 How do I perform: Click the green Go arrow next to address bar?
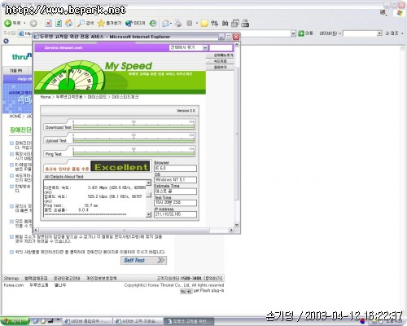tap(301, 33)
